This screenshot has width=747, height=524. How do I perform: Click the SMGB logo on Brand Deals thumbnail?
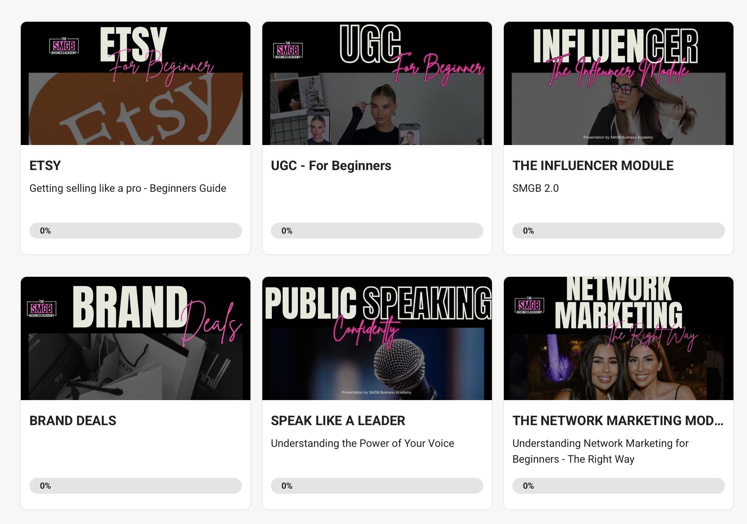pyautogui.click(x=42, y=308)
